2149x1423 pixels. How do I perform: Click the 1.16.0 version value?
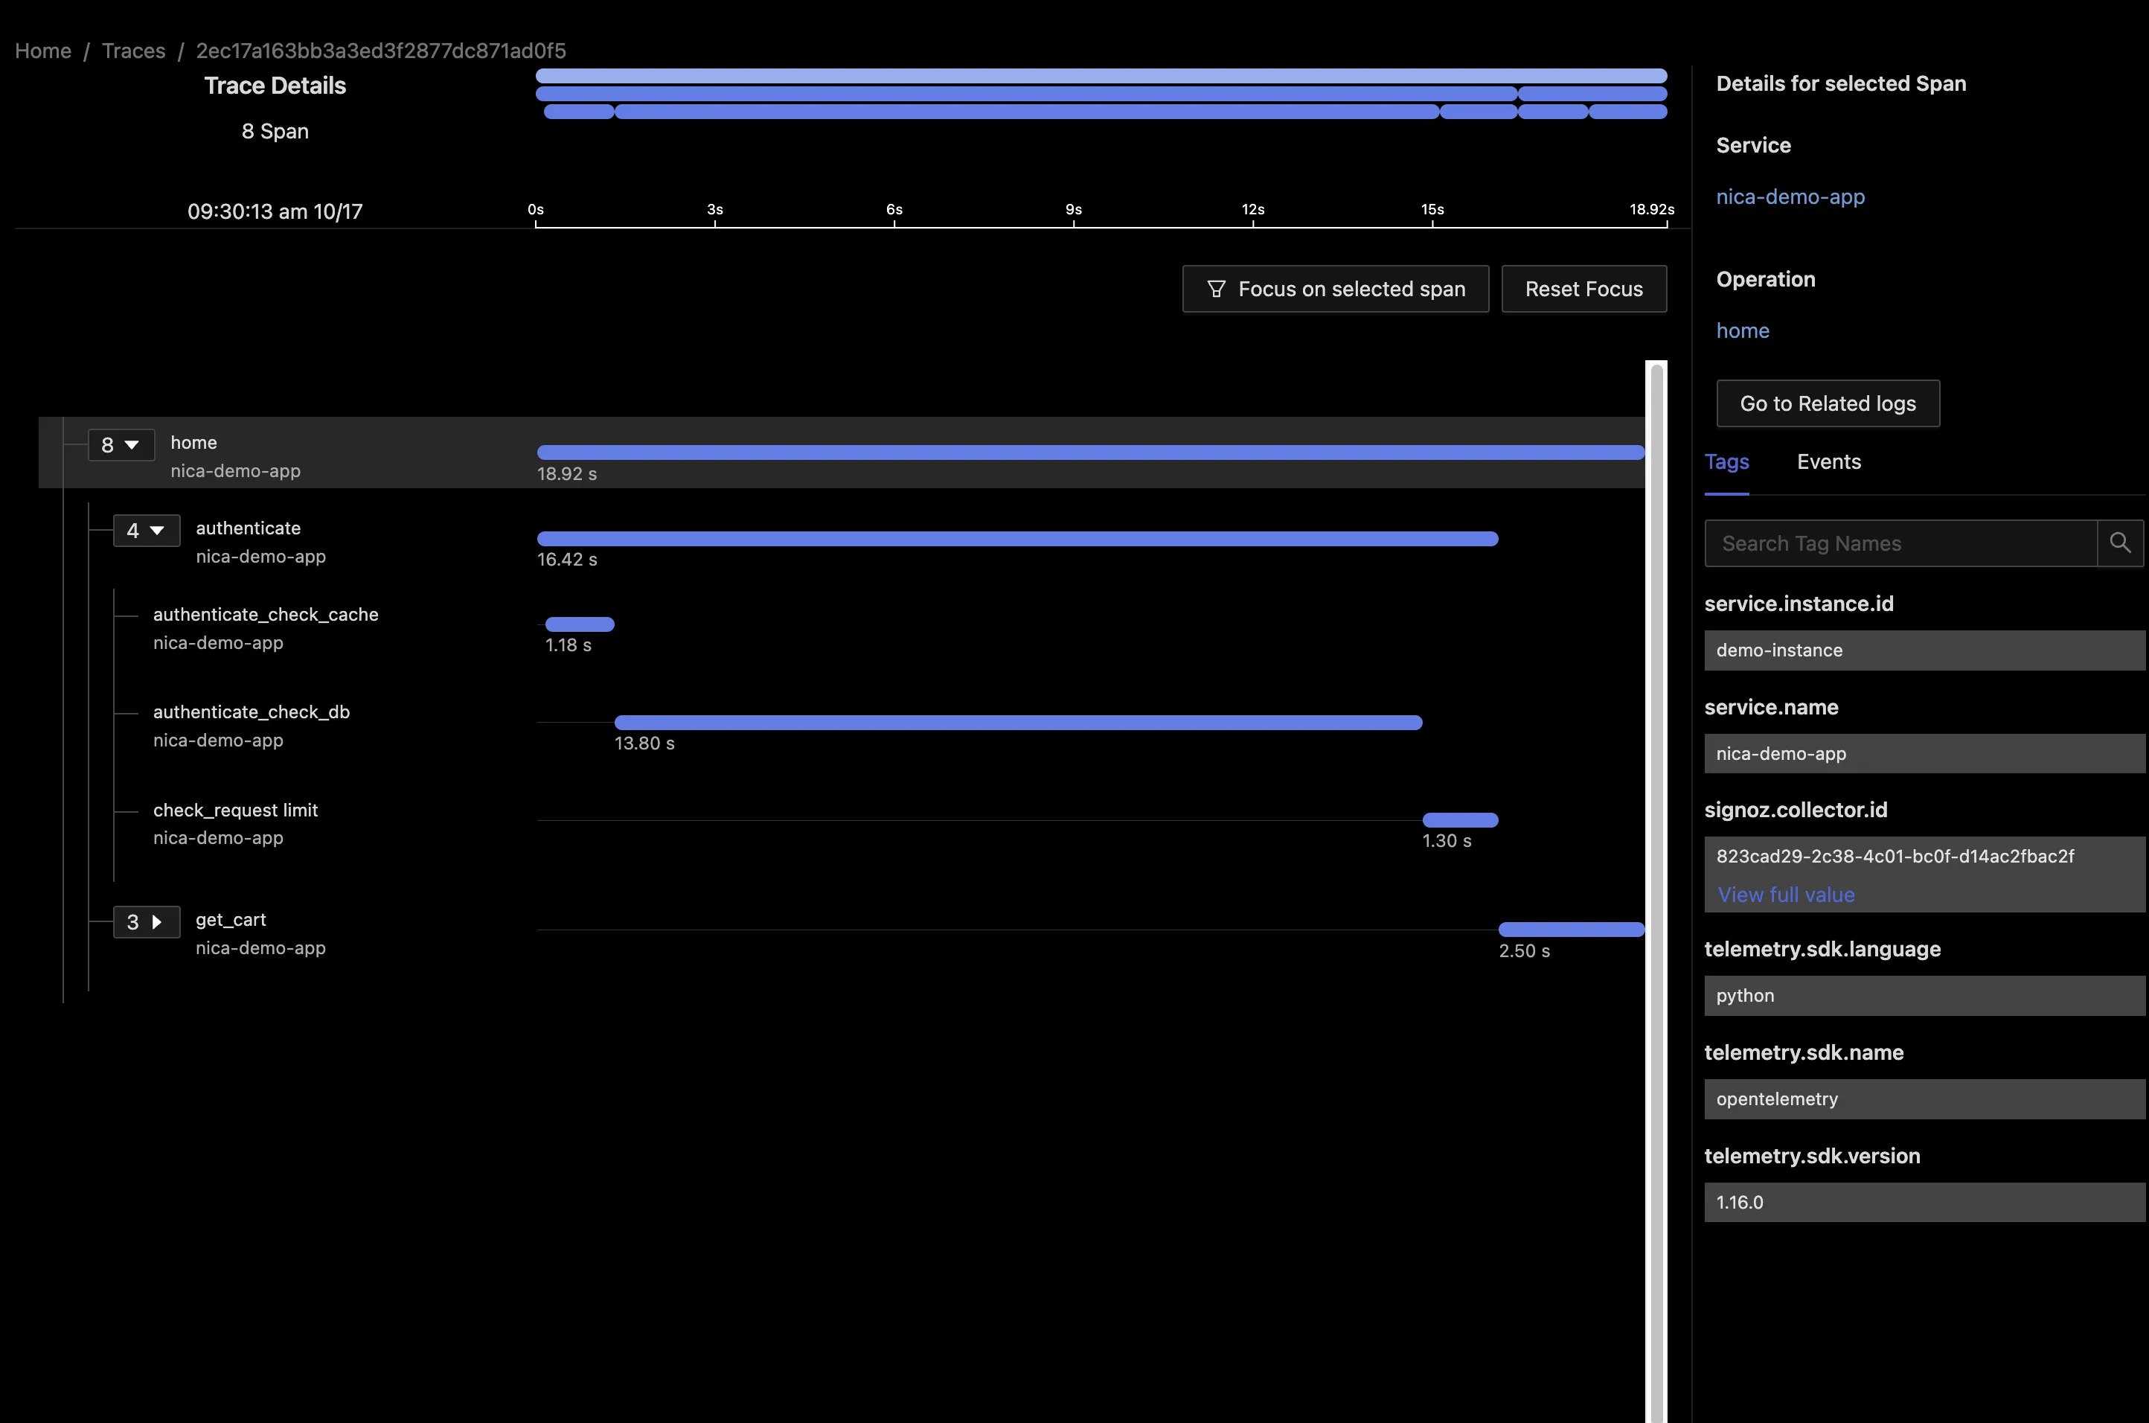point(1924,1203)
